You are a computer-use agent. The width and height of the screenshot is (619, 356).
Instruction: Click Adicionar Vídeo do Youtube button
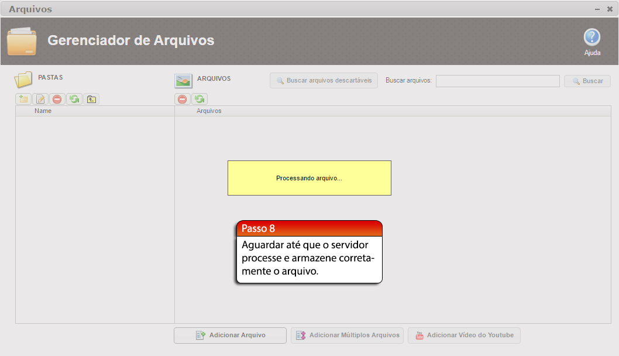coord(464,336)
